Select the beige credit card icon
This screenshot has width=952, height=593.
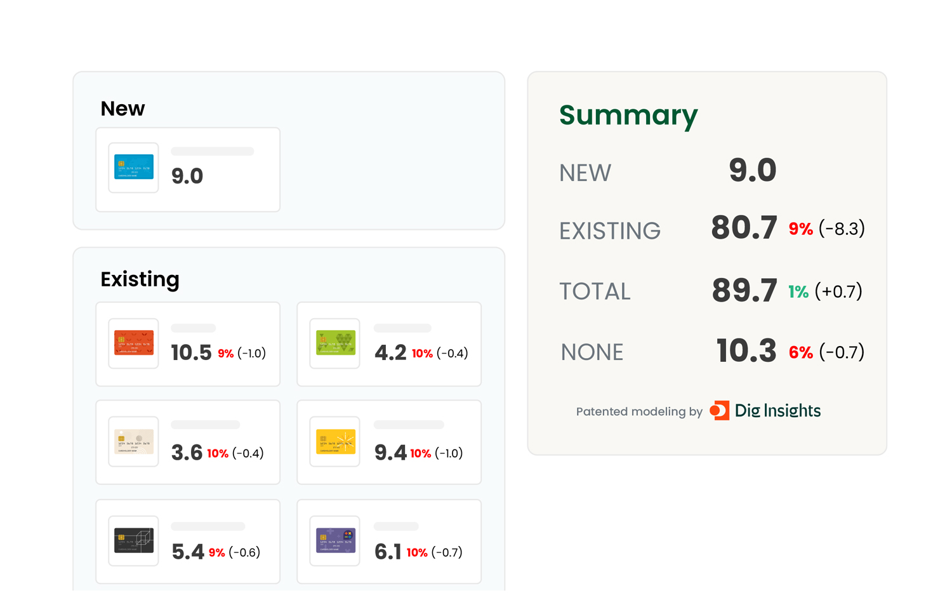(133, 441)
